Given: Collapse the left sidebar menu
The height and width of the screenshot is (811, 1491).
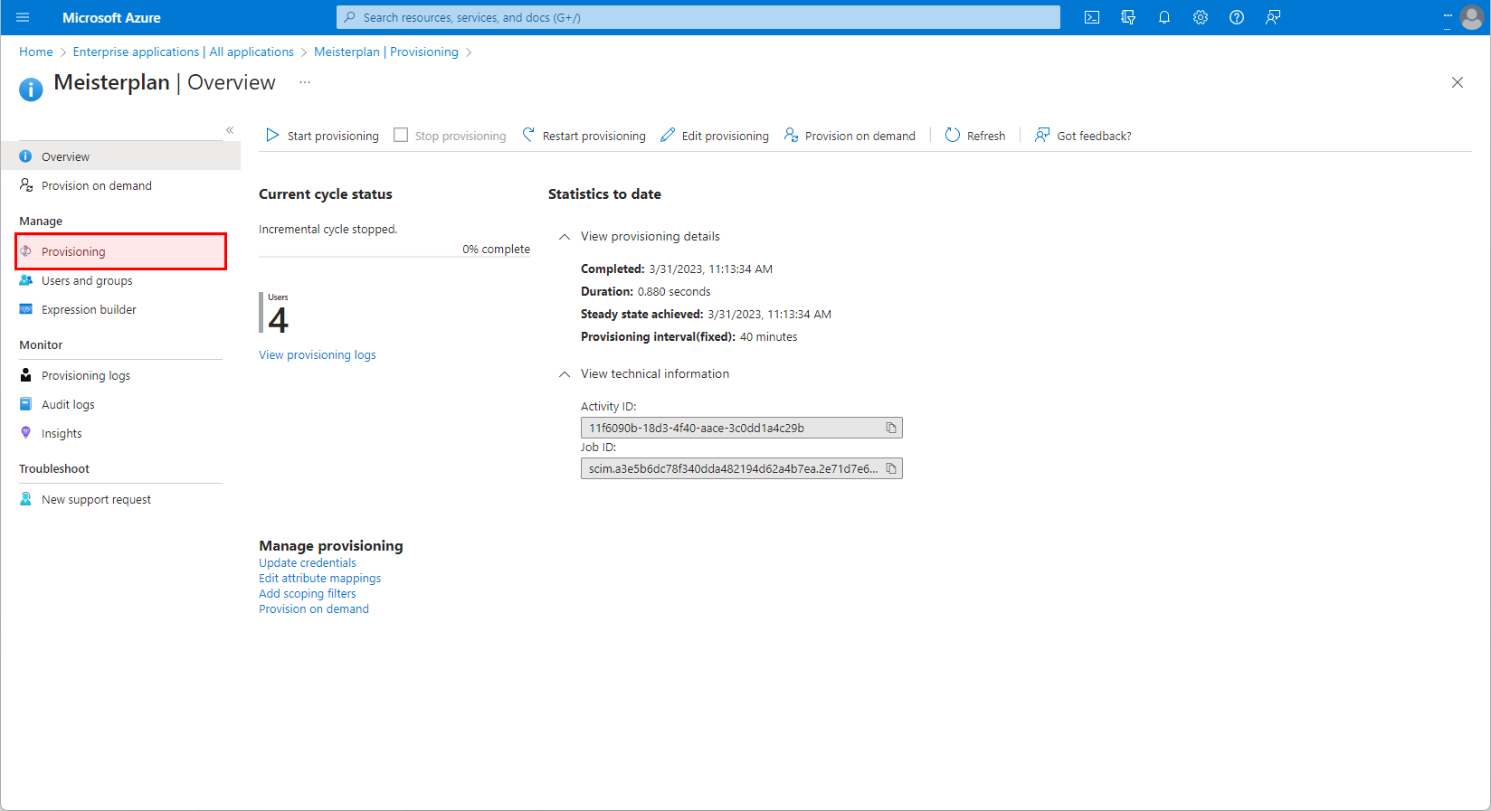Looking at the screenshot, I should click(x=230, y=130).
